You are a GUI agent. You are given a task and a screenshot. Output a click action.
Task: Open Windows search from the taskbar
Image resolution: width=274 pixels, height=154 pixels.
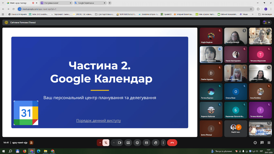10,151
